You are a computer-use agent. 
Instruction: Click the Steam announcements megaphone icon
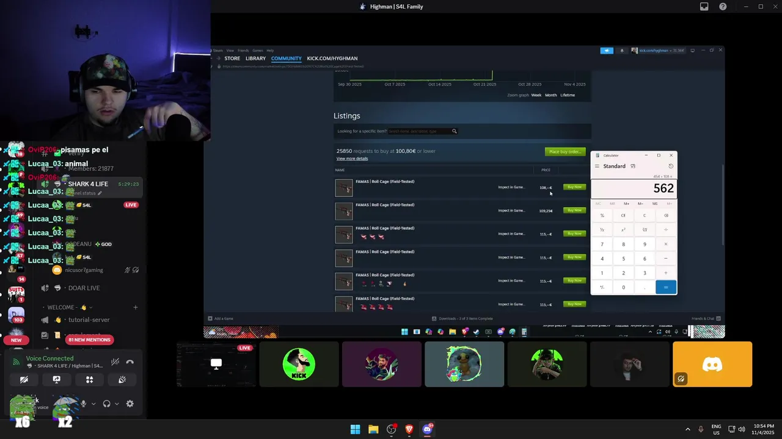[x=607, y=51]
